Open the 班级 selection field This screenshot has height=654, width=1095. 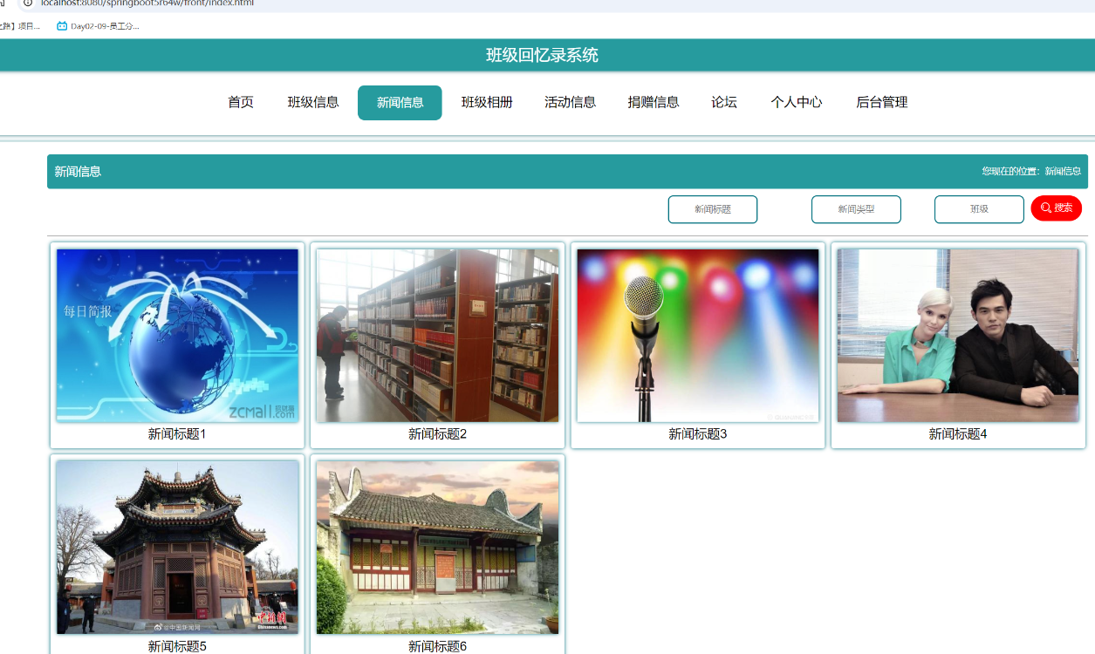pos(979,209)
